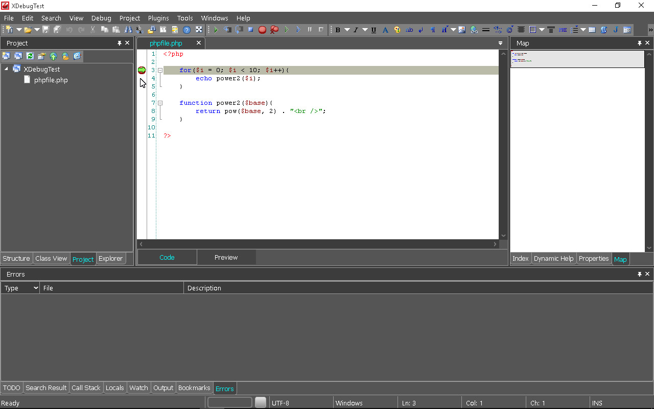Image resolution: width=654 pixels, height=409 pixels.
Task: Open the Plugins menu
Action: pos(158,18)
